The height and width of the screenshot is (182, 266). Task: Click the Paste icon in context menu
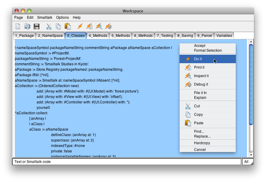tap(188, 123)
